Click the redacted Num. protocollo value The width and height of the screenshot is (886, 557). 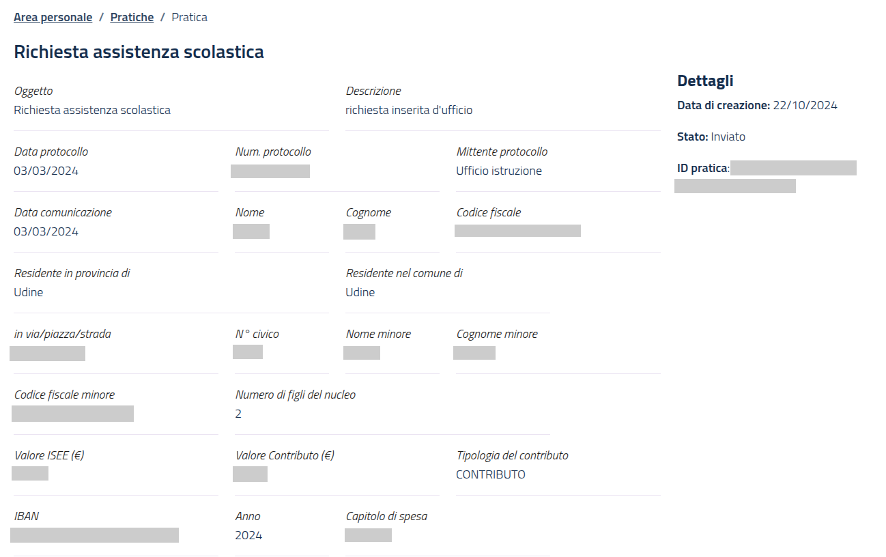click(270, 171)
